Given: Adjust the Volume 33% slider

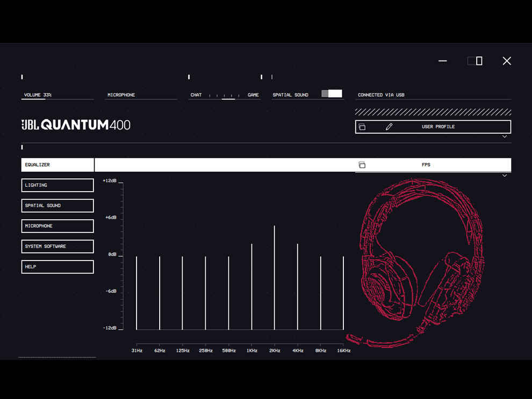Looking at the screenshot, I should point(57,99).
